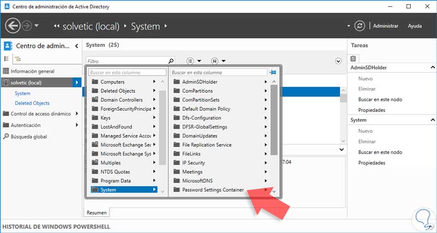
Task: Click the right column scrollbar thumb
Action: pyautogui.click(x=274, y=120)
